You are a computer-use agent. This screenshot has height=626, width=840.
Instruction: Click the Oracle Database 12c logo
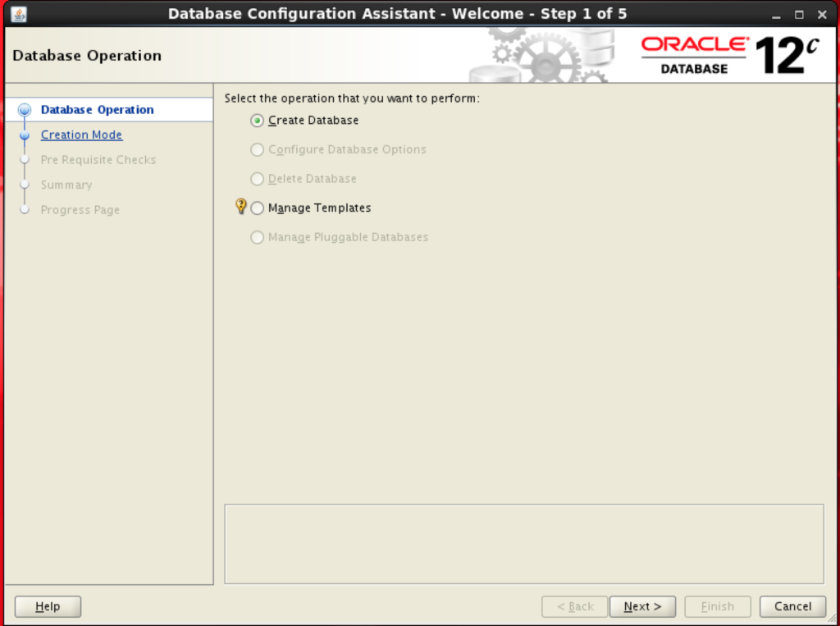[x=729, y=55]
